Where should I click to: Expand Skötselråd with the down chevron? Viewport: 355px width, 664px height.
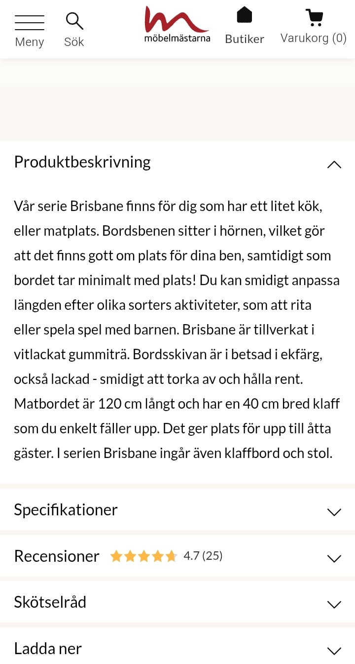click(334, 604)
